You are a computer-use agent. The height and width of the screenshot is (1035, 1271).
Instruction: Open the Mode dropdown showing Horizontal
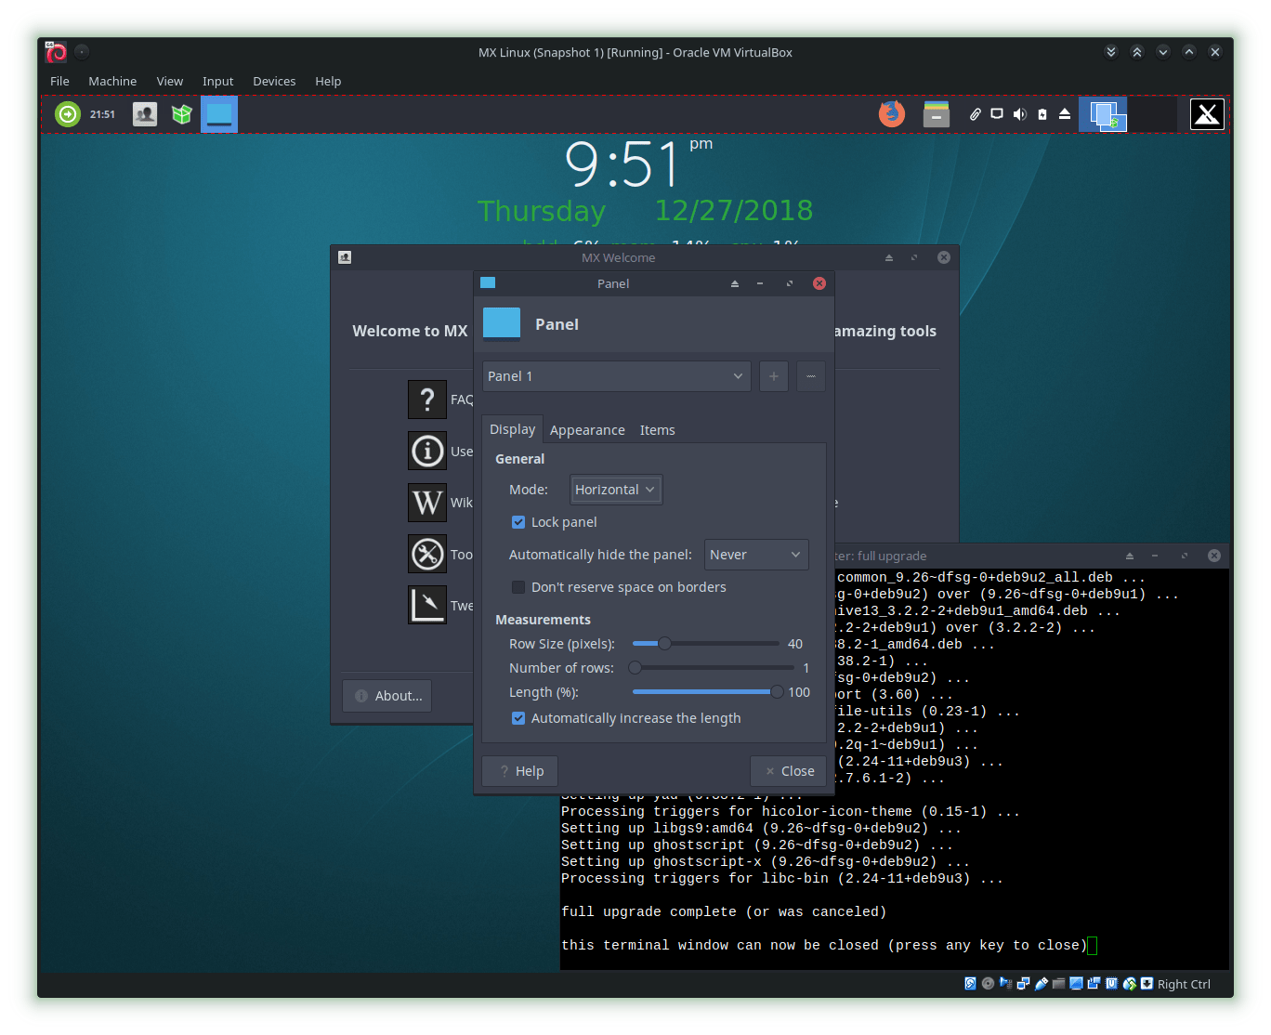[x=615, y=490]
